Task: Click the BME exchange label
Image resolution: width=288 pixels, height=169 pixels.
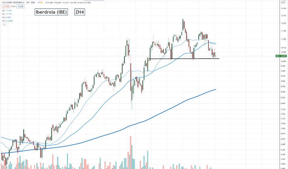Action: pos(33,2)
